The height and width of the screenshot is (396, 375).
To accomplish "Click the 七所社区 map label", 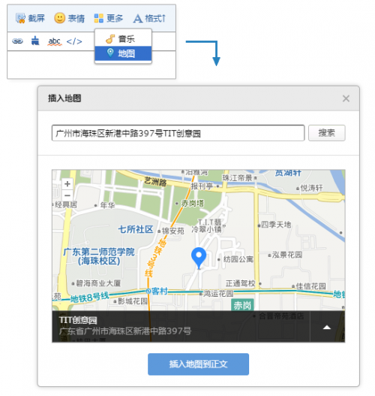I will (136, 229).
